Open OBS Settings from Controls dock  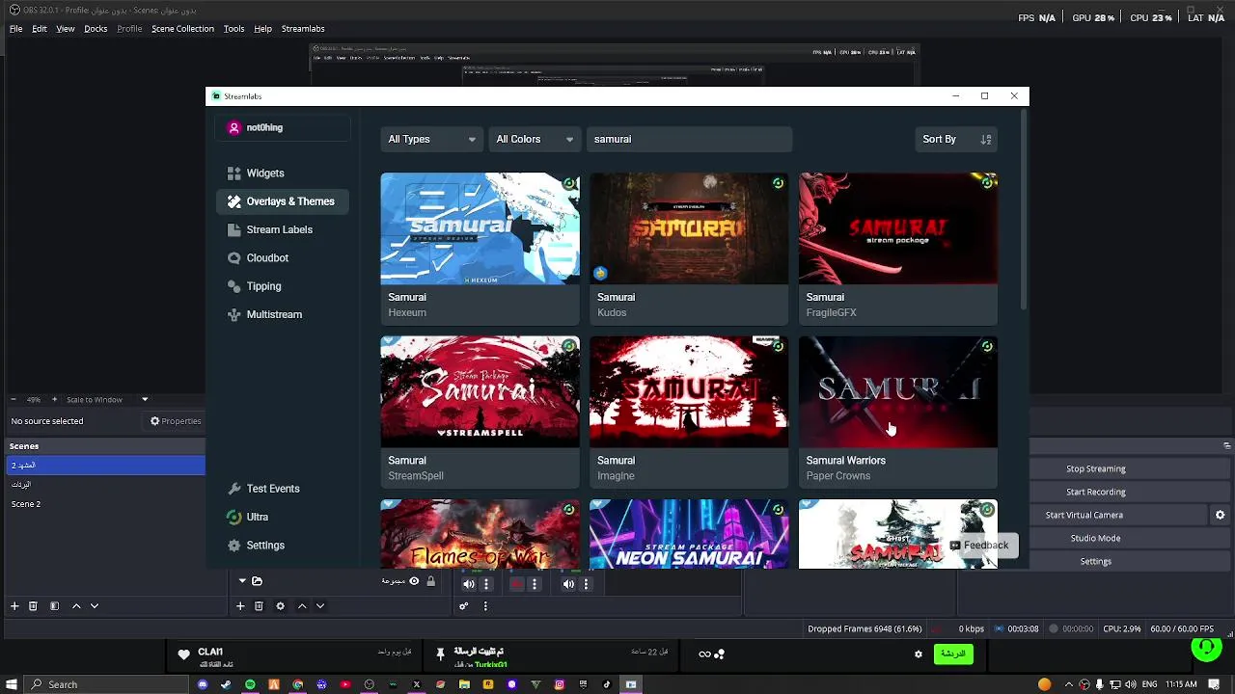pyautogui.click(x=1096, y=561)
